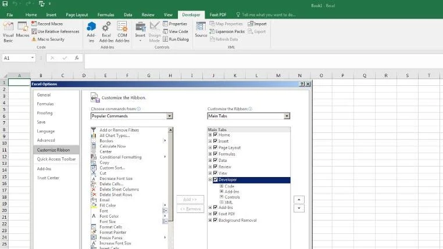Open the Insert controls gallery
The height and width of the screenshot is (249, 443).
(140, 33)
